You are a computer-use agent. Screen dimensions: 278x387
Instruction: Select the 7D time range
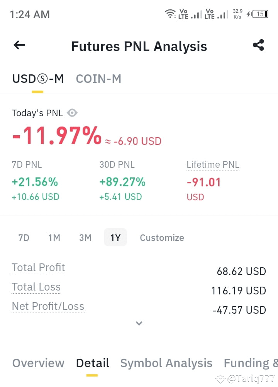24,238
